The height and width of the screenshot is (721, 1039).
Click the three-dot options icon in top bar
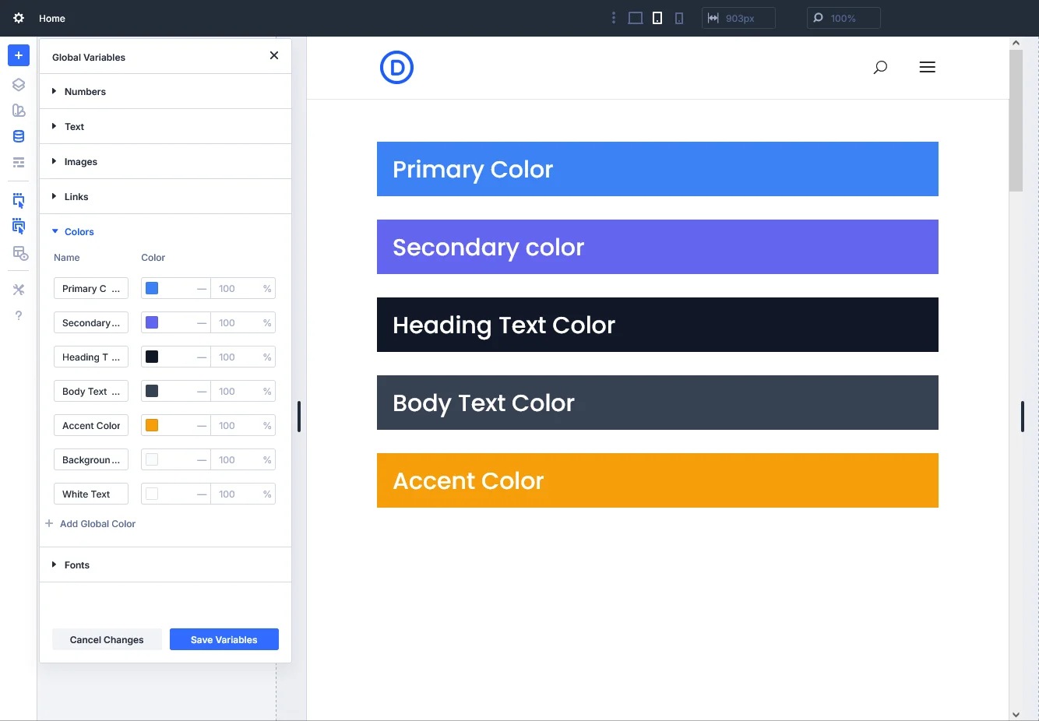pos(614,18)
